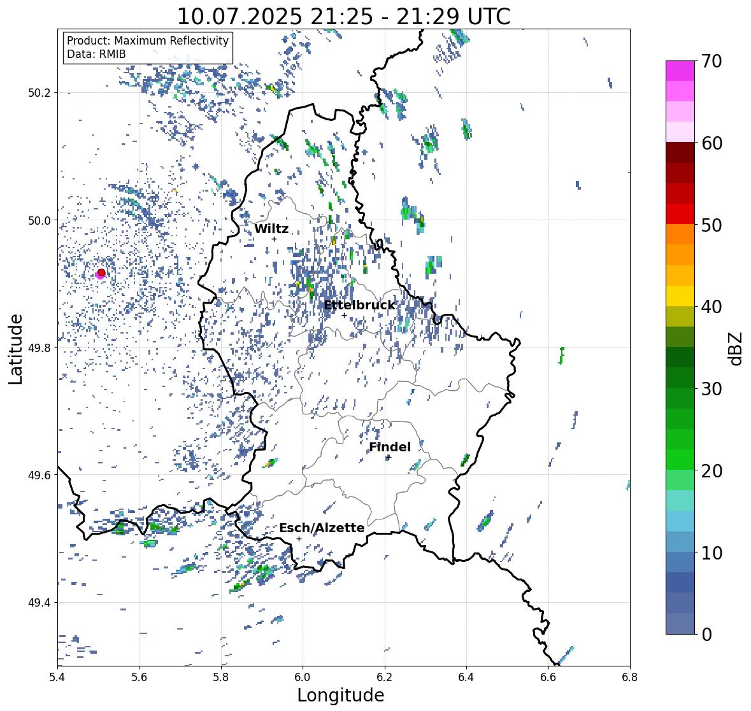Click the plus marker under Wiltz
751x711 pixels.
(274, 239)
